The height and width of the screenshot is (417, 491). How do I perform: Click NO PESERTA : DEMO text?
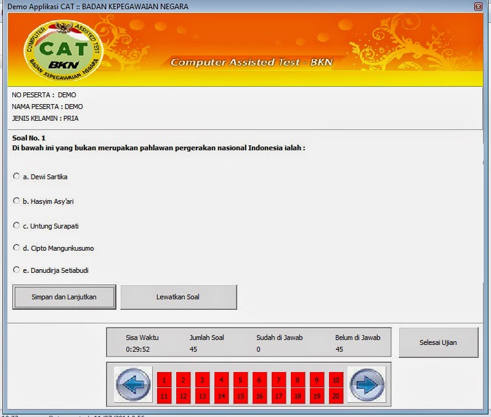point(44,95)
